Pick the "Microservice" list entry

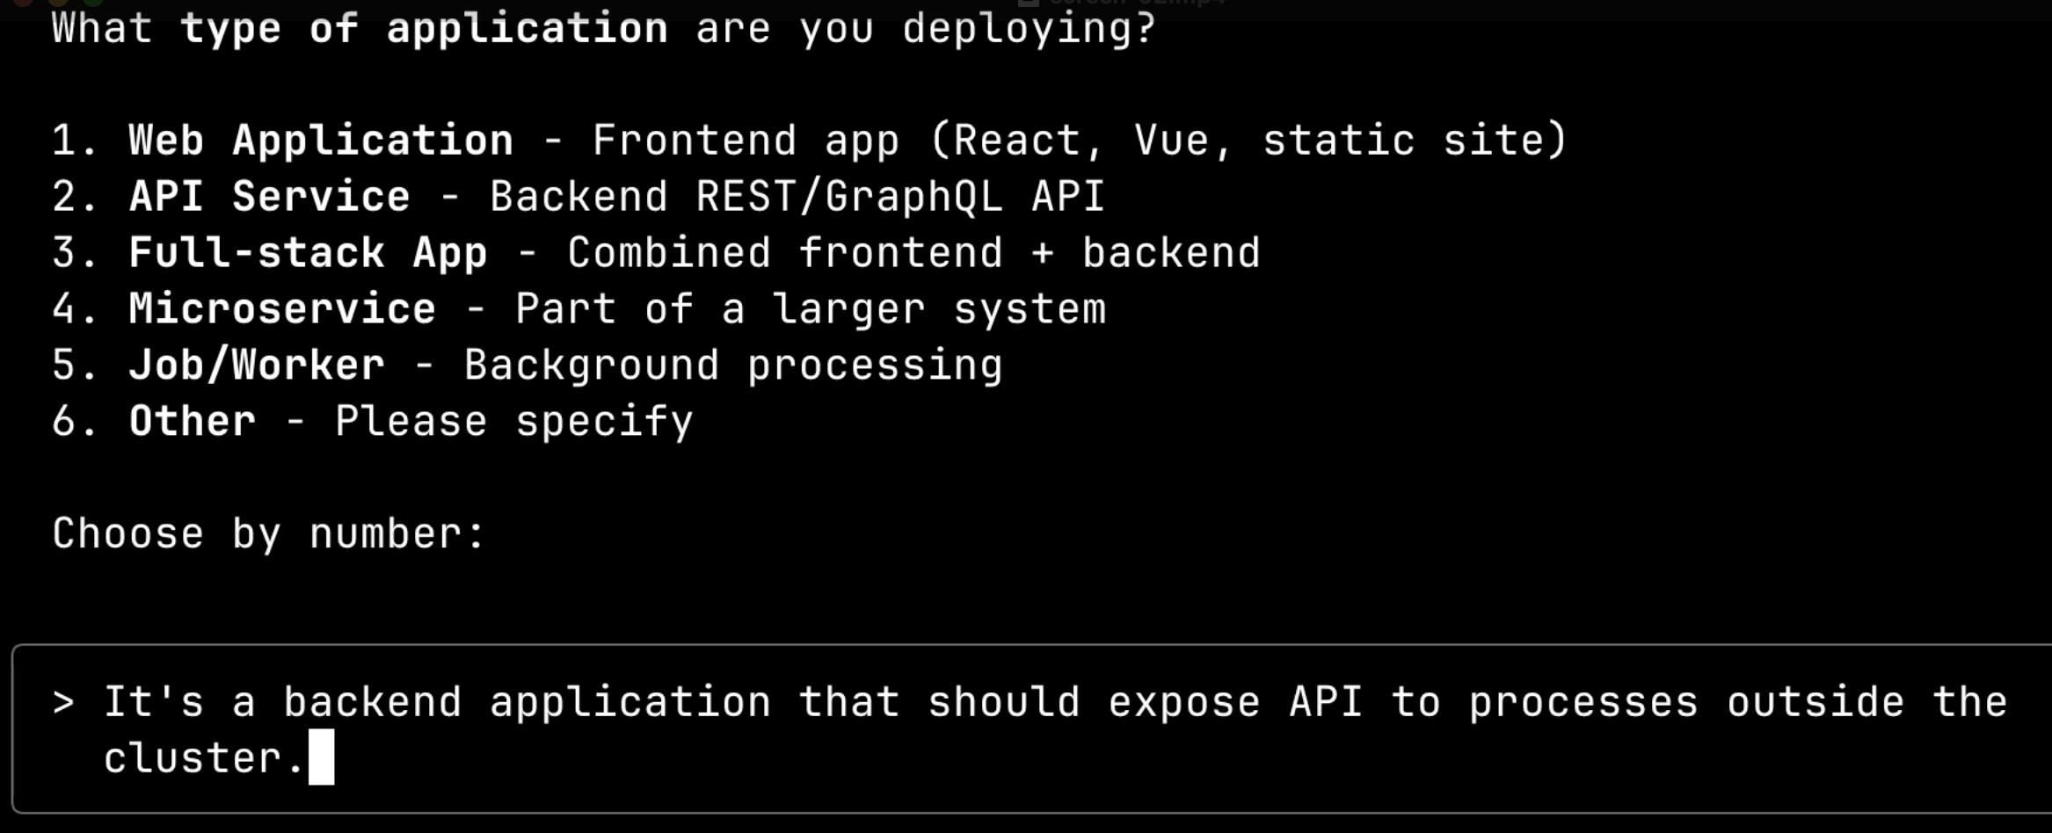(282, 308)
